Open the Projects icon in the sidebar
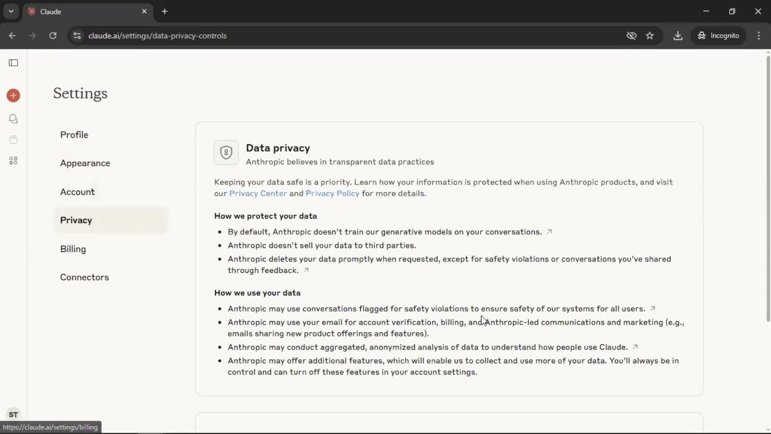The height and width of the screenshot is (434, 771). click(13, 140)
